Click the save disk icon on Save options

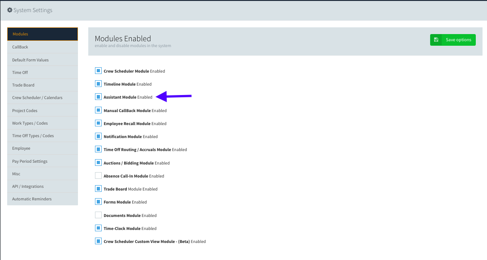(436, 40)
